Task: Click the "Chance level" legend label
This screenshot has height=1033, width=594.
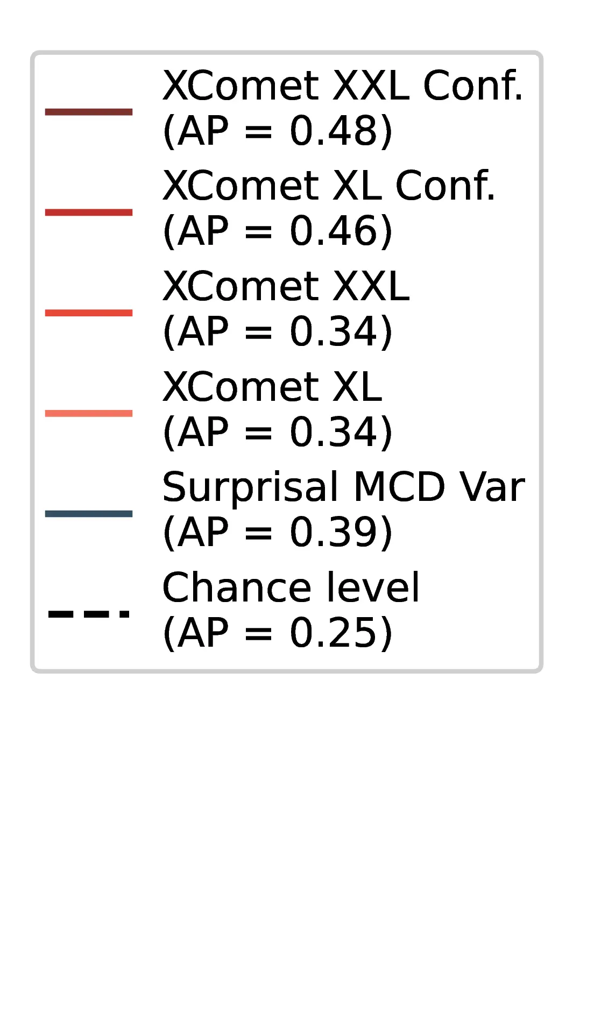Action: pyautogui.click(x=291, y=588)
